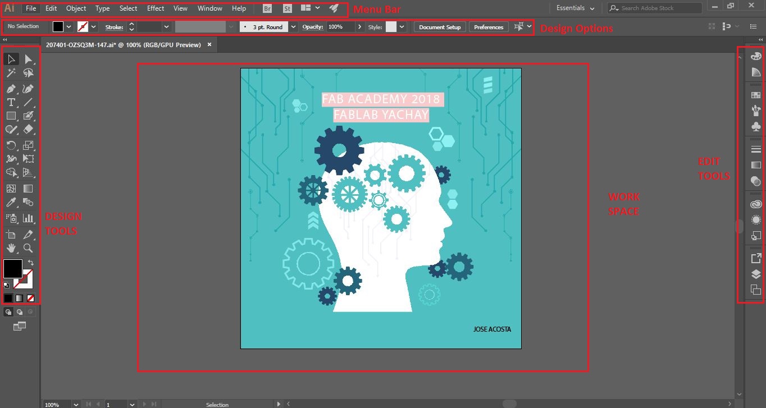Select the Zoom magnifier tool
The image size is (766, 408).
coord(29,248)
